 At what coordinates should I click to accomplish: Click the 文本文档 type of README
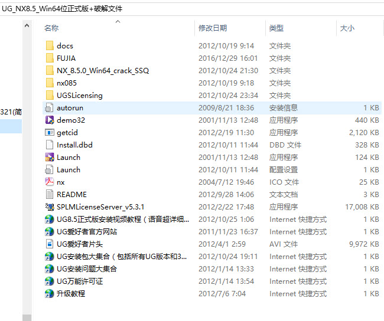[x=284, y=195]
